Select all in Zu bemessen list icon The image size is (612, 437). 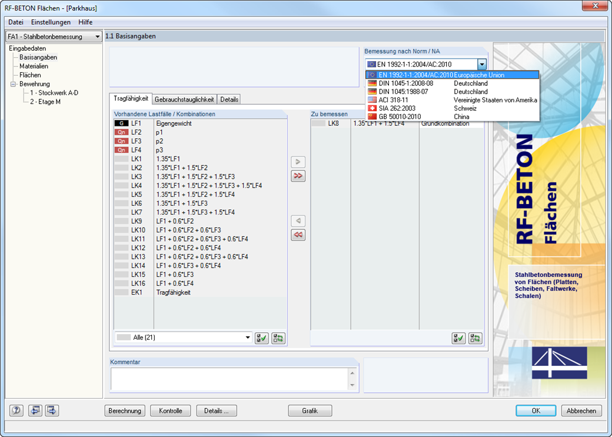458,338
